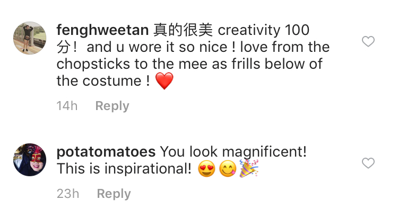
Task: Visit the fenghweetan username link
Action: click(102, 30)
